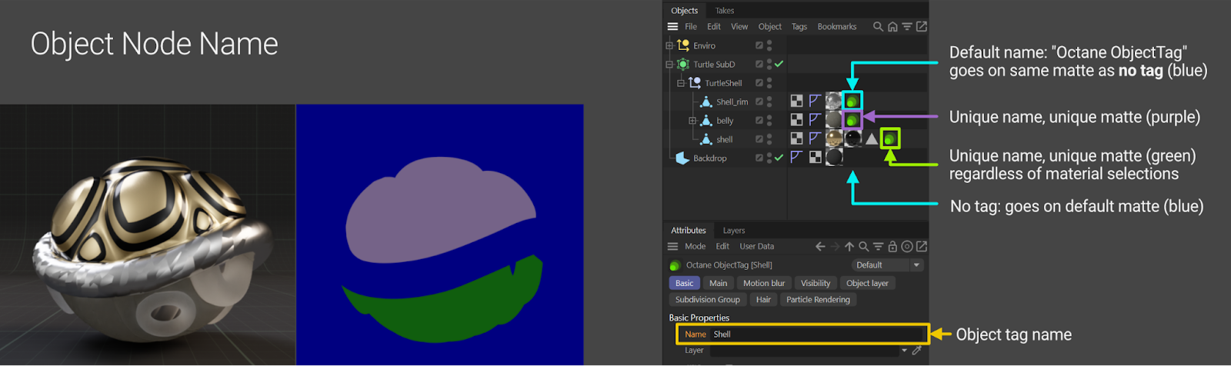The height and width of the screenshot is (366, 1231).
Task: Open the Object layer settings tab
Action: [867, 284]
